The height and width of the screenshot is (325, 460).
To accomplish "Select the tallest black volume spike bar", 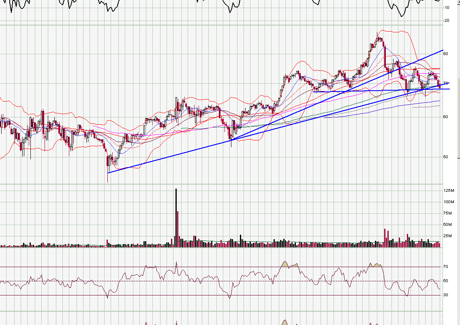I will tap(176, 218).
